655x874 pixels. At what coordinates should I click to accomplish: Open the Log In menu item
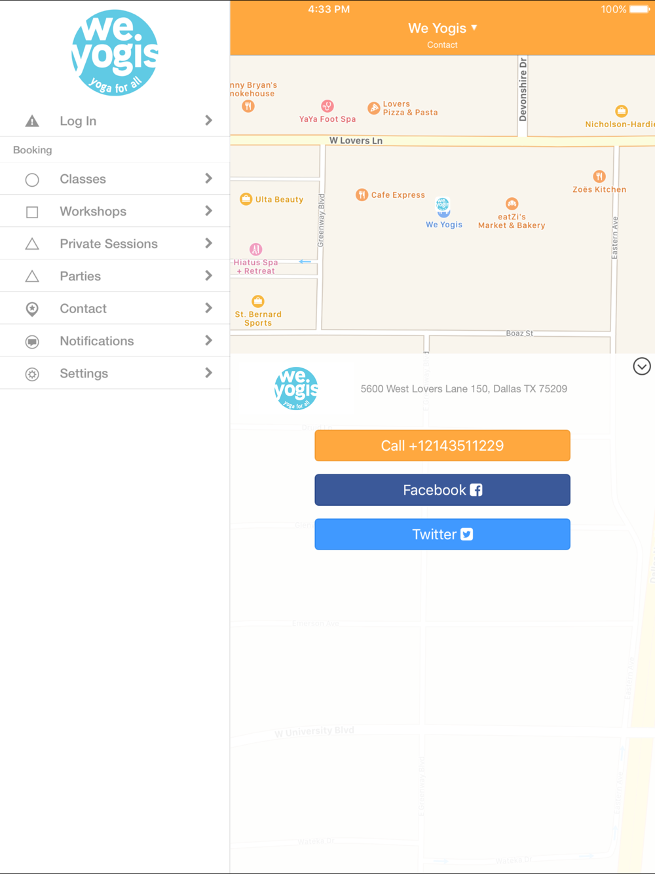coord(115,121)
